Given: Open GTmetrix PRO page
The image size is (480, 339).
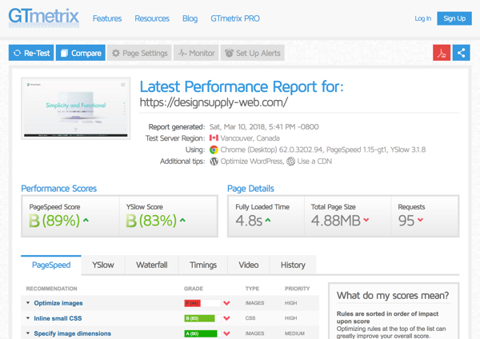Looking at the screenshot, I should pos(235,18).
